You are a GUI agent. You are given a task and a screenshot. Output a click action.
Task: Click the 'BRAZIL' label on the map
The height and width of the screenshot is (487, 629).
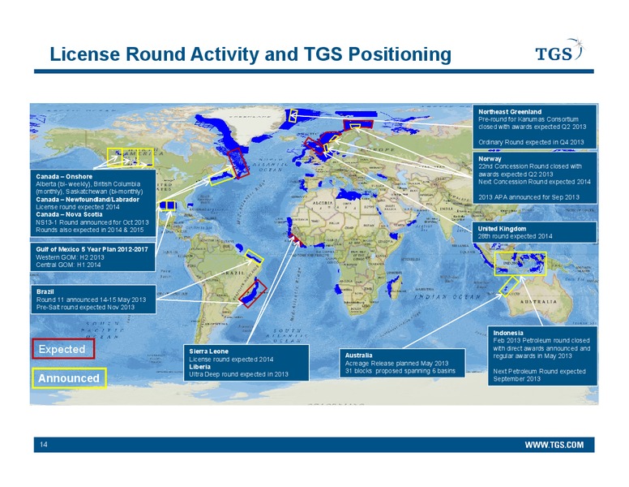pyautogui.click(x=233, y=273)
